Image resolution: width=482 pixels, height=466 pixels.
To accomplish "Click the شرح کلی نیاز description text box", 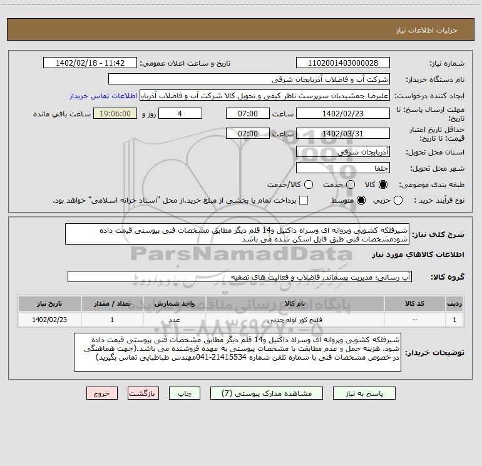I will (237, 235).
